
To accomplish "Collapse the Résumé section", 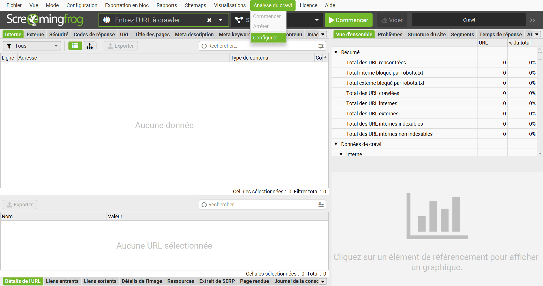I will pyautogui.click(x=336, y=52).
